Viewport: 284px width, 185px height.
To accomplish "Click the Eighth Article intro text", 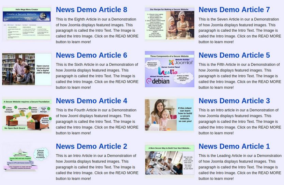I will pos(97,30).
